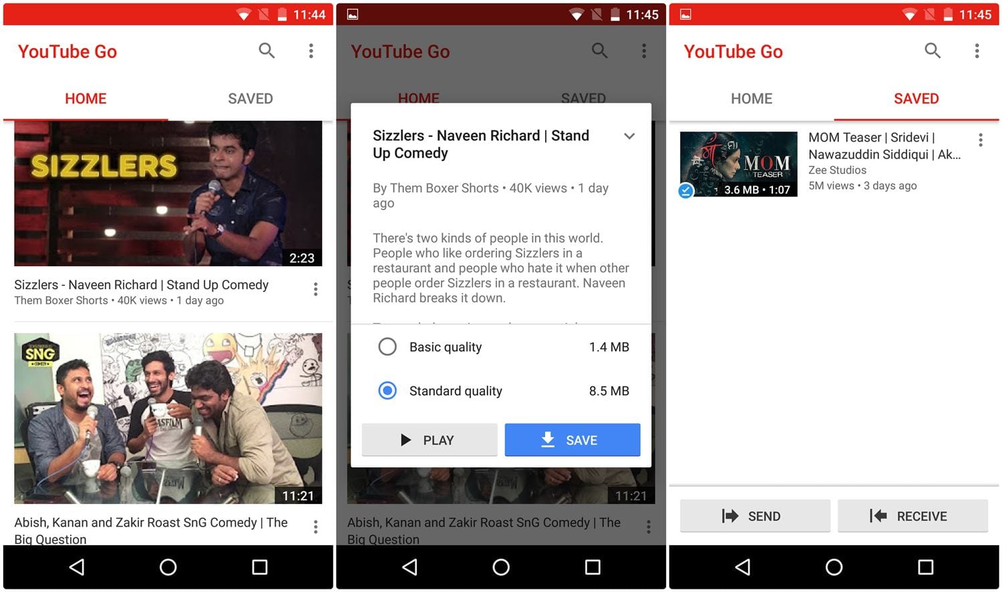Tap 'Sizzlers - Naveen Richard | Stand Up Comedy' title in feed
The width and height of the screenshot is (1002, 592).
(x=142, y=285)
